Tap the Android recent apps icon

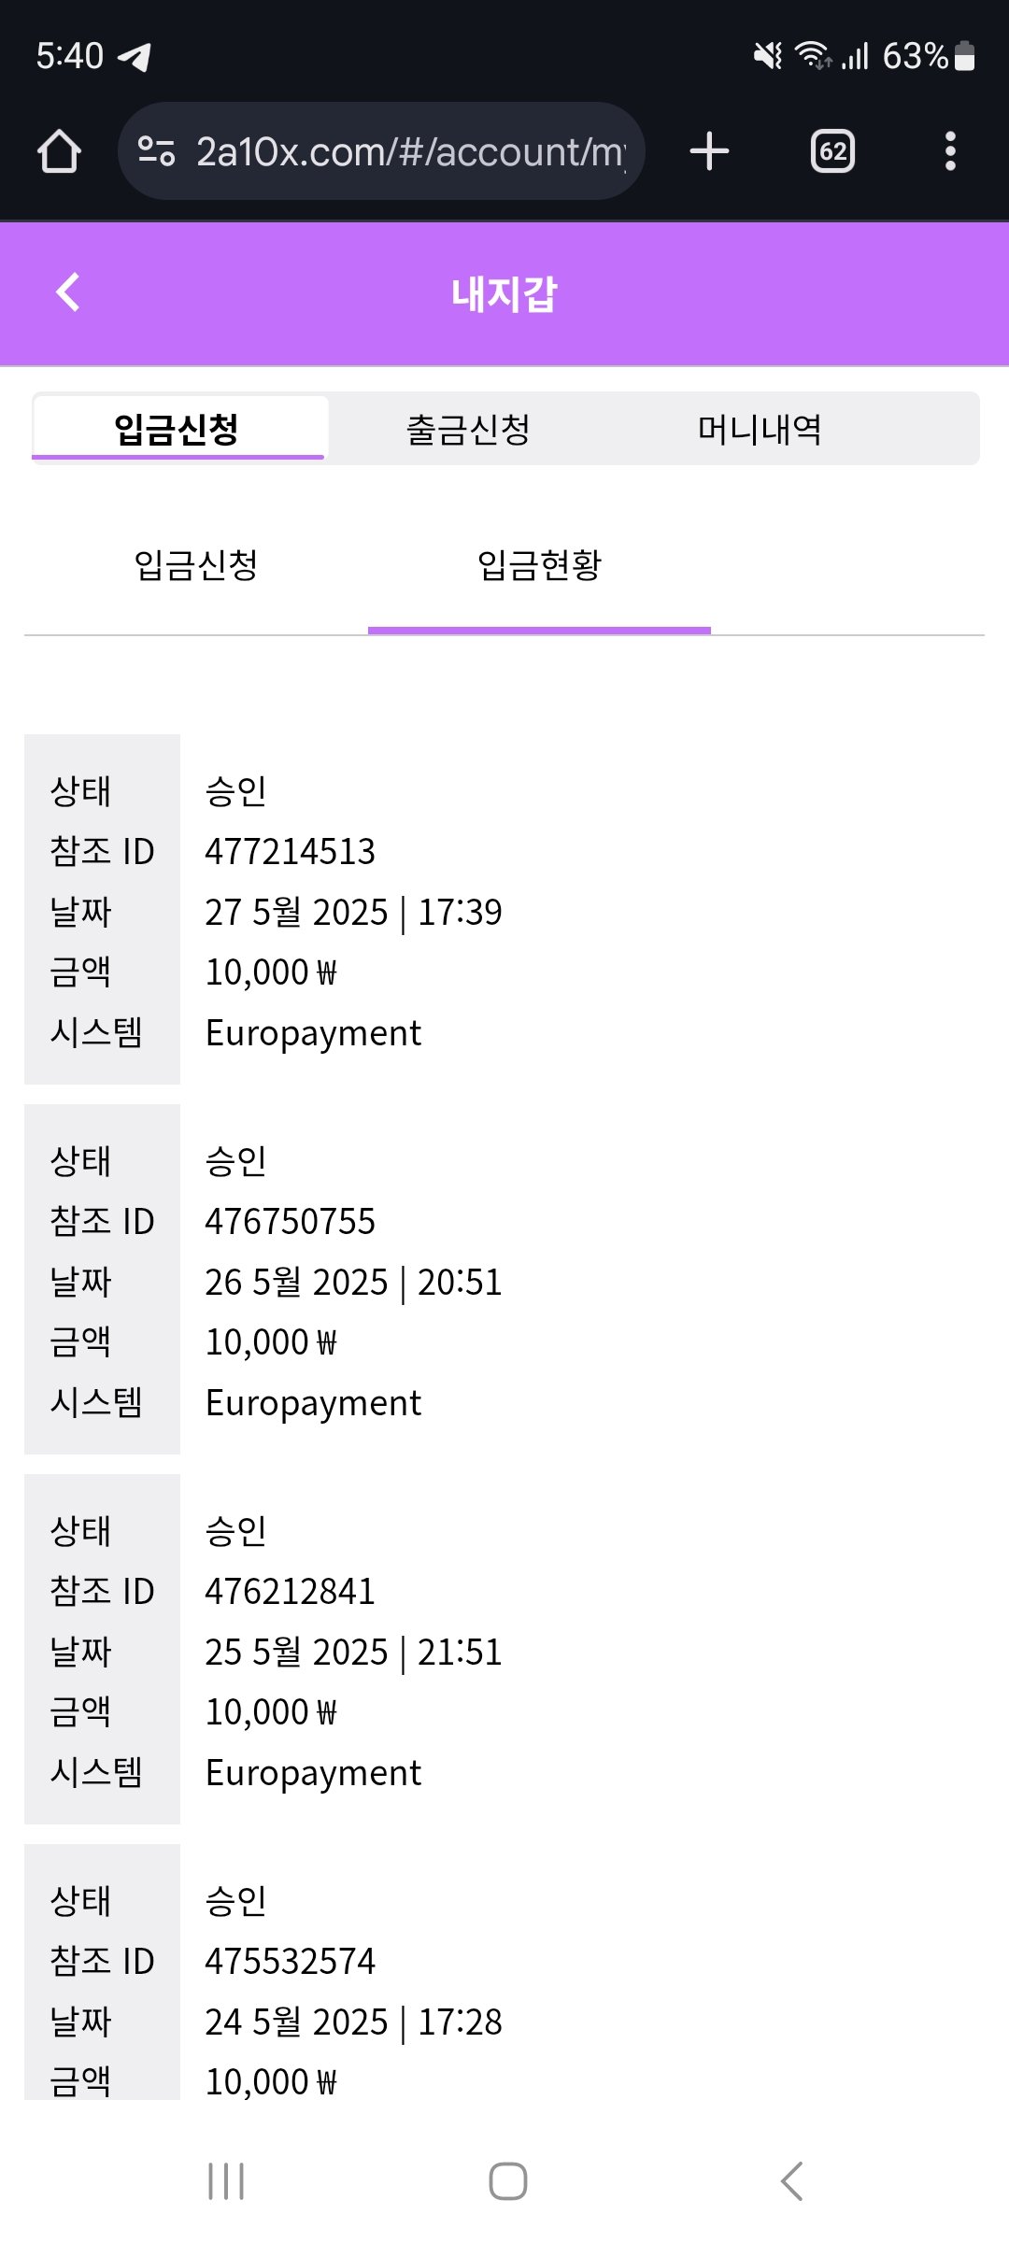pyautogui.click(x=226, y=2181)
